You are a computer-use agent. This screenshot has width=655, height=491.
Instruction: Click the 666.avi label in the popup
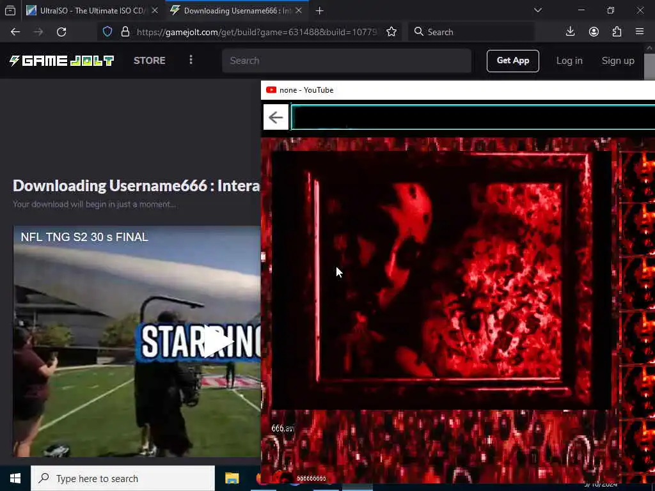point(283,428)
